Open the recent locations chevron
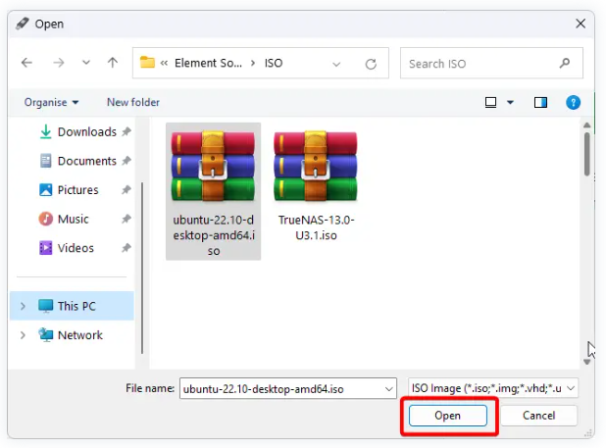The width and height of the screenshot is (606, 448). (x=86, y=62)
